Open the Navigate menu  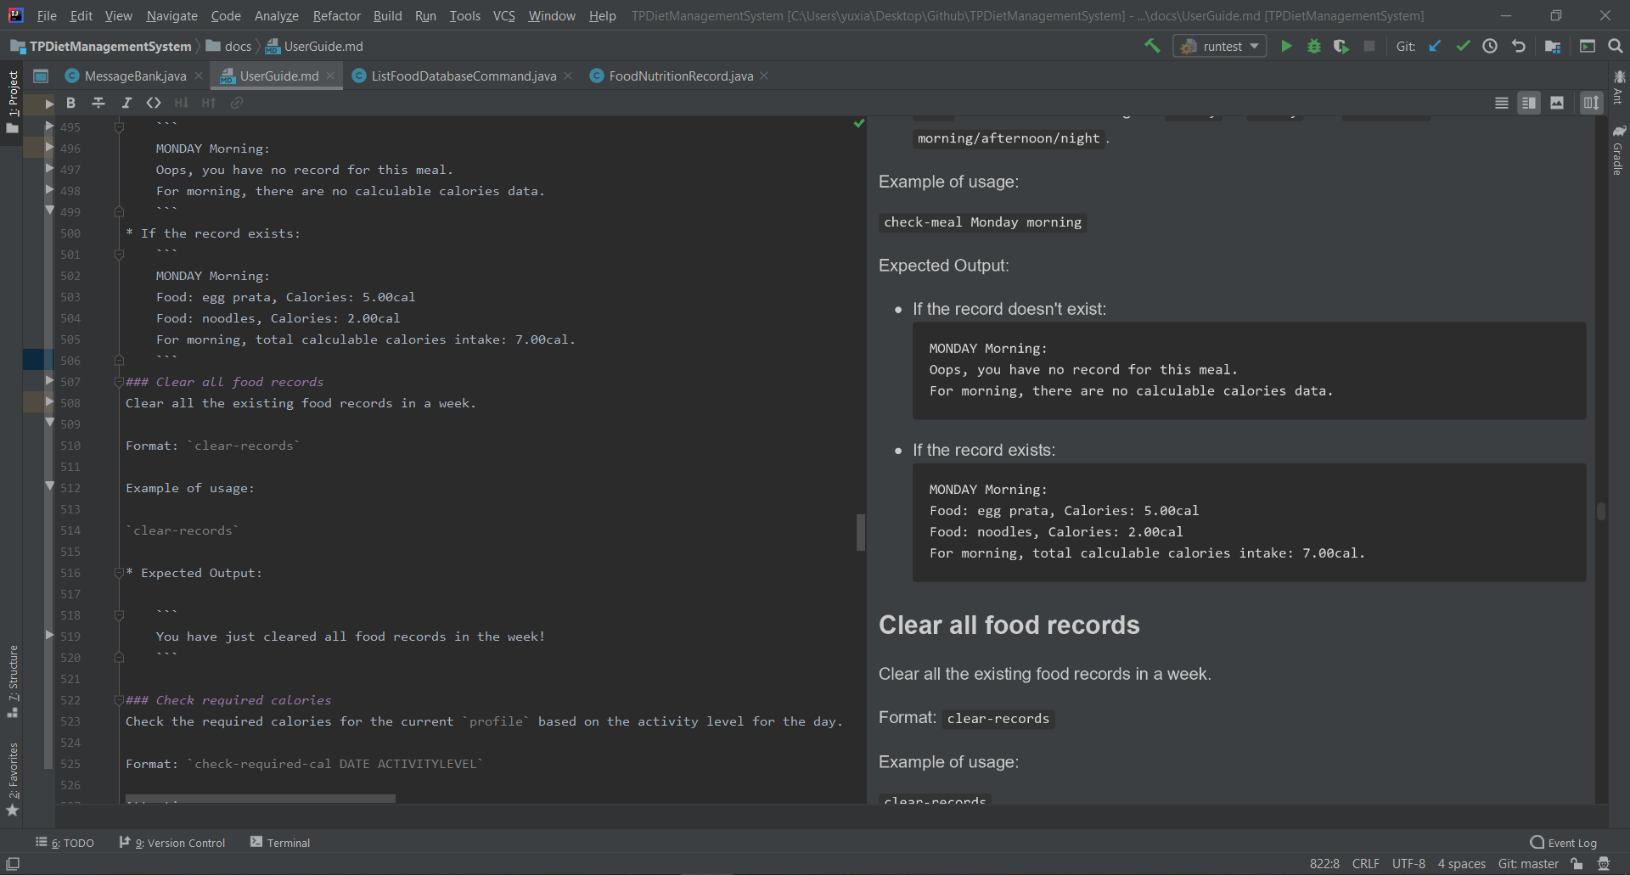(171, 15)
